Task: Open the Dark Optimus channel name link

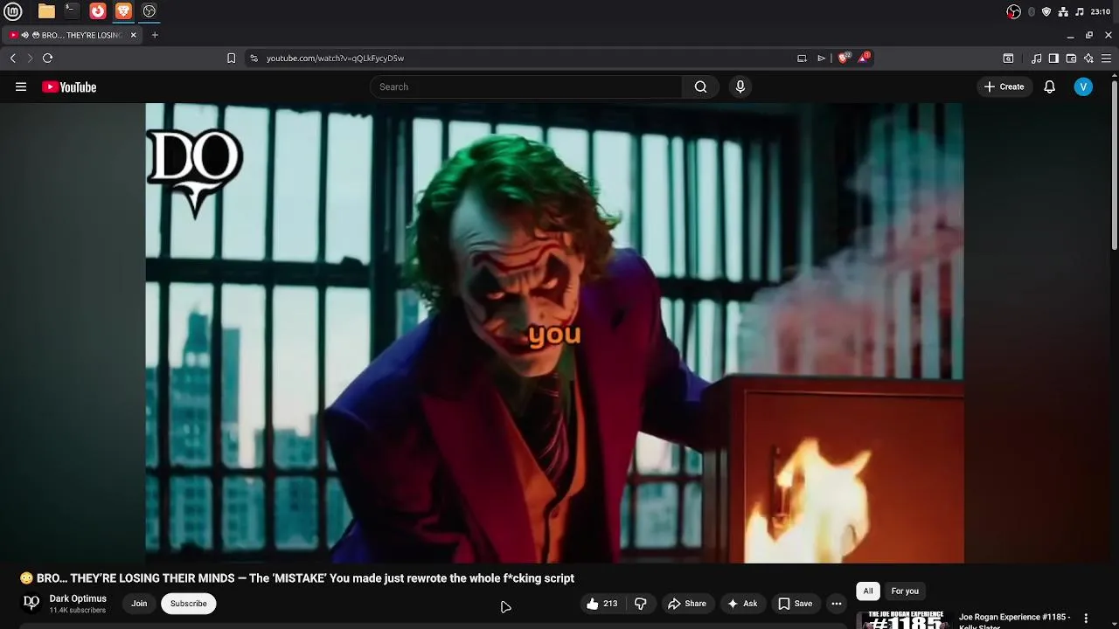Action: (x=78, y=598)
